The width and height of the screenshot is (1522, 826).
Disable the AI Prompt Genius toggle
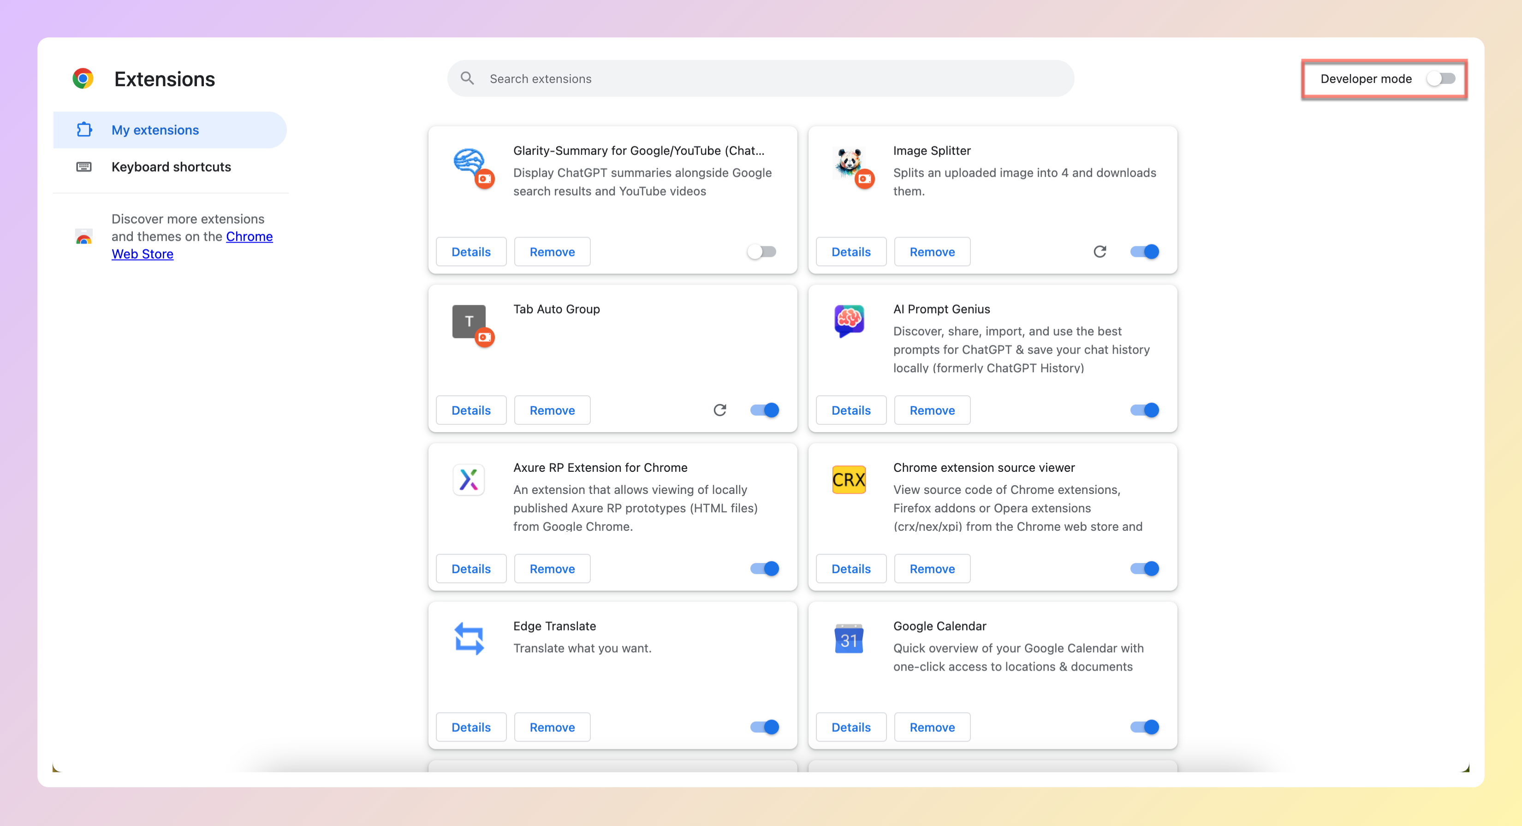1145,410
